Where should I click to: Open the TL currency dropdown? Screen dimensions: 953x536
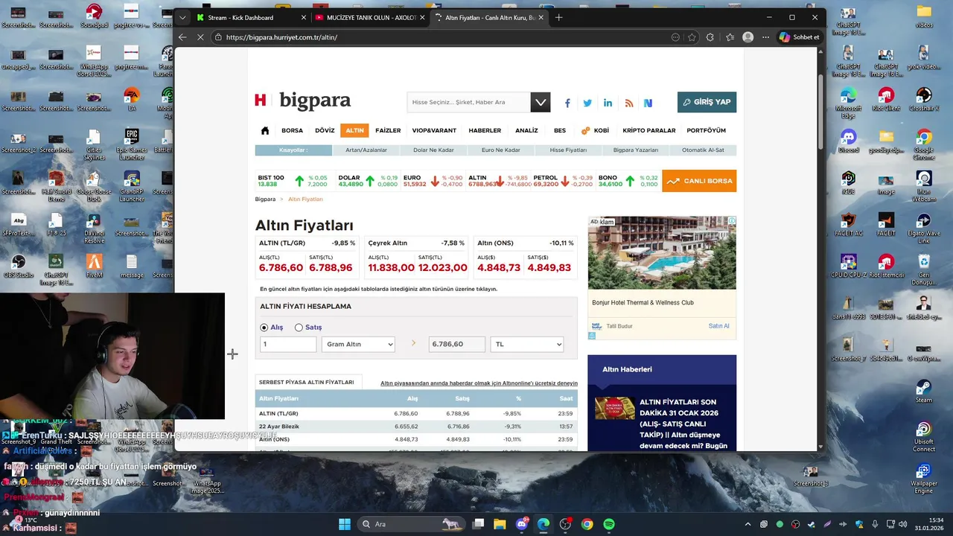pos(528,344)
